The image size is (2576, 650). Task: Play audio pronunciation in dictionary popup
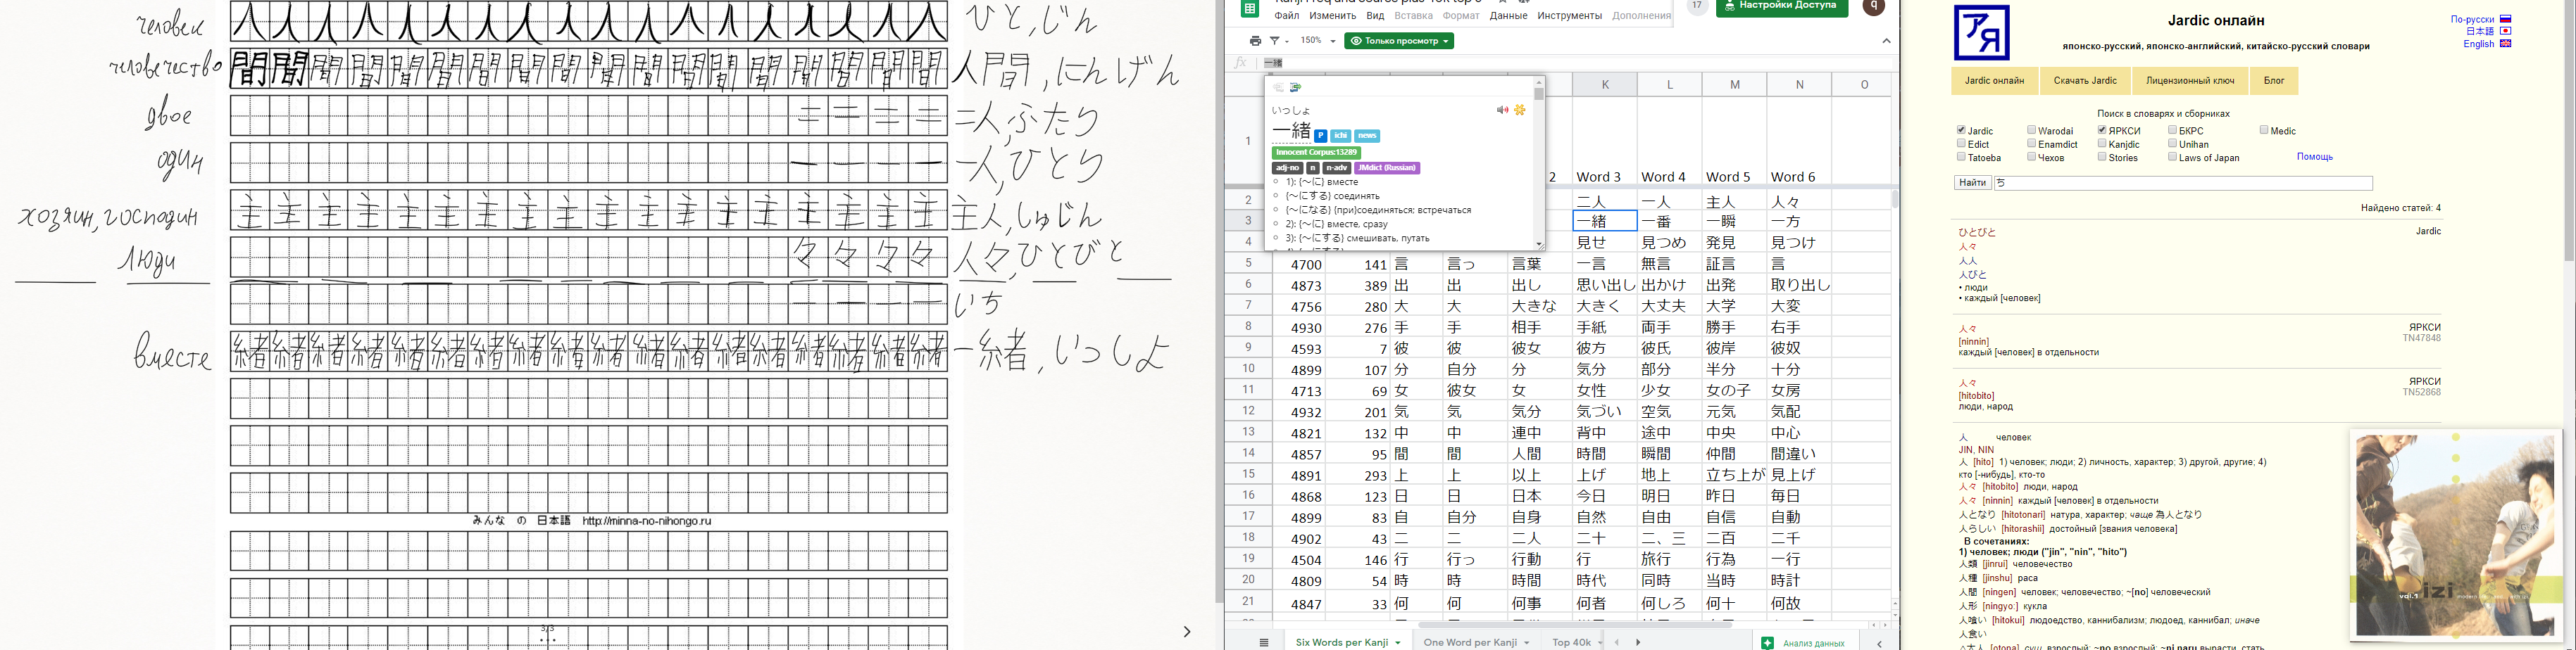[x=1501, y=110]
